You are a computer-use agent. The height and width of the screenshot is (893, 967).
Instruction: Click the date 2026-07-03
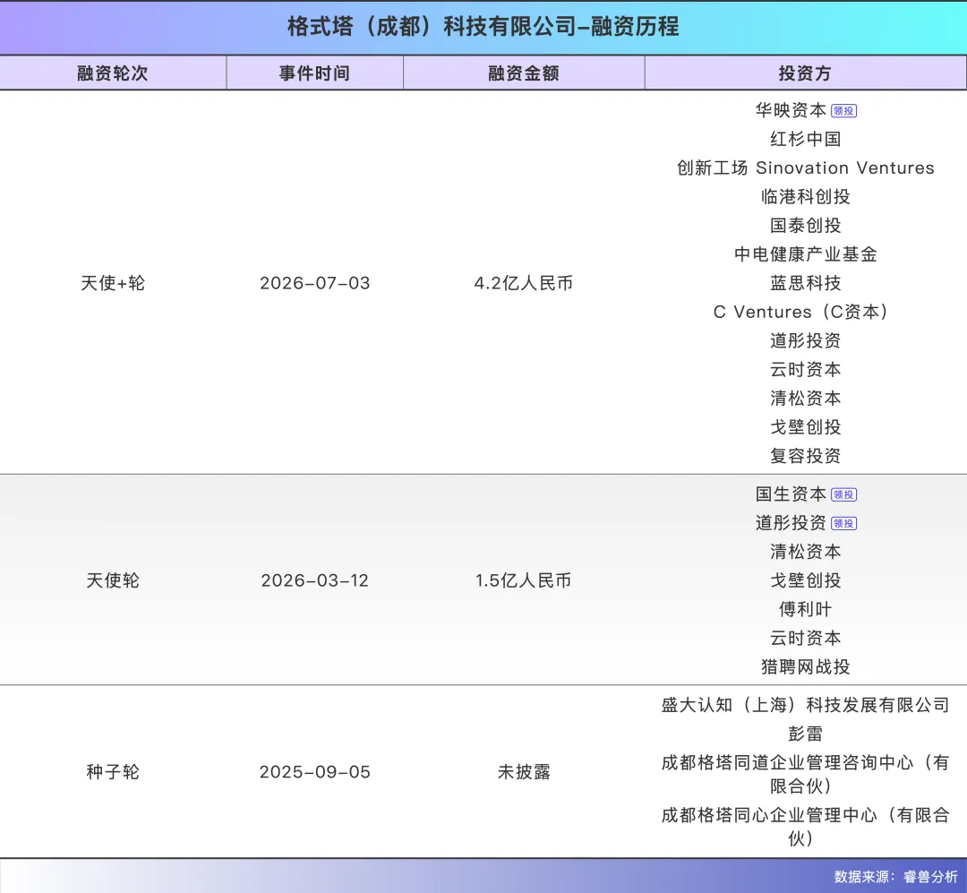pos(314,283)
